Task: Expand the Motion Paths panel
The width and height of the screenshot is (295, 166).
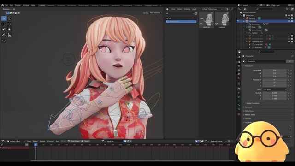Action: pyautogui.click(x=250, y=115)
